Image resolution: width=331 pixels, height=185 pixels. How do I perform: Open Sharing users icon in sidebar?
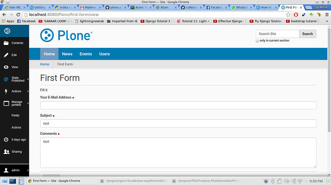(x=6, y=152)
